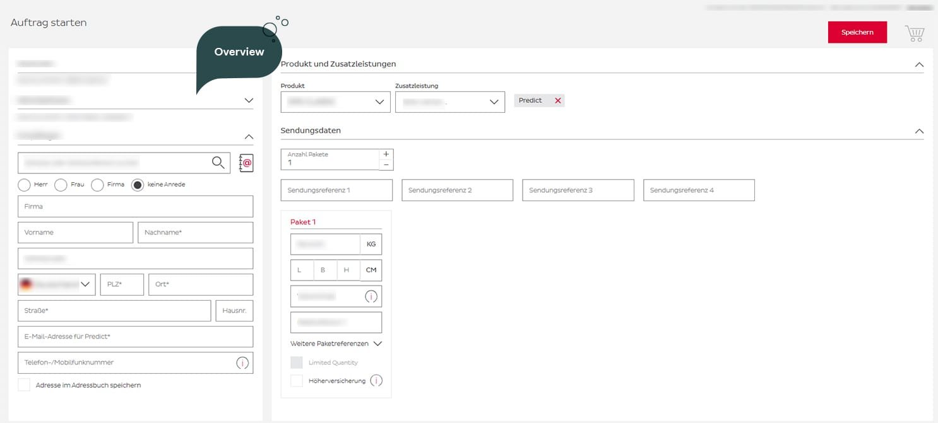Select the Herr radio button
The image size is (938, 423).
(24, 185)
